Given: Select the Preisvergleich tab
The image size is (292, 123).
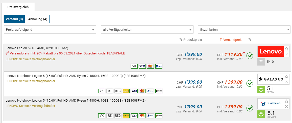Looking at the screenshot, I should point(18,7).
